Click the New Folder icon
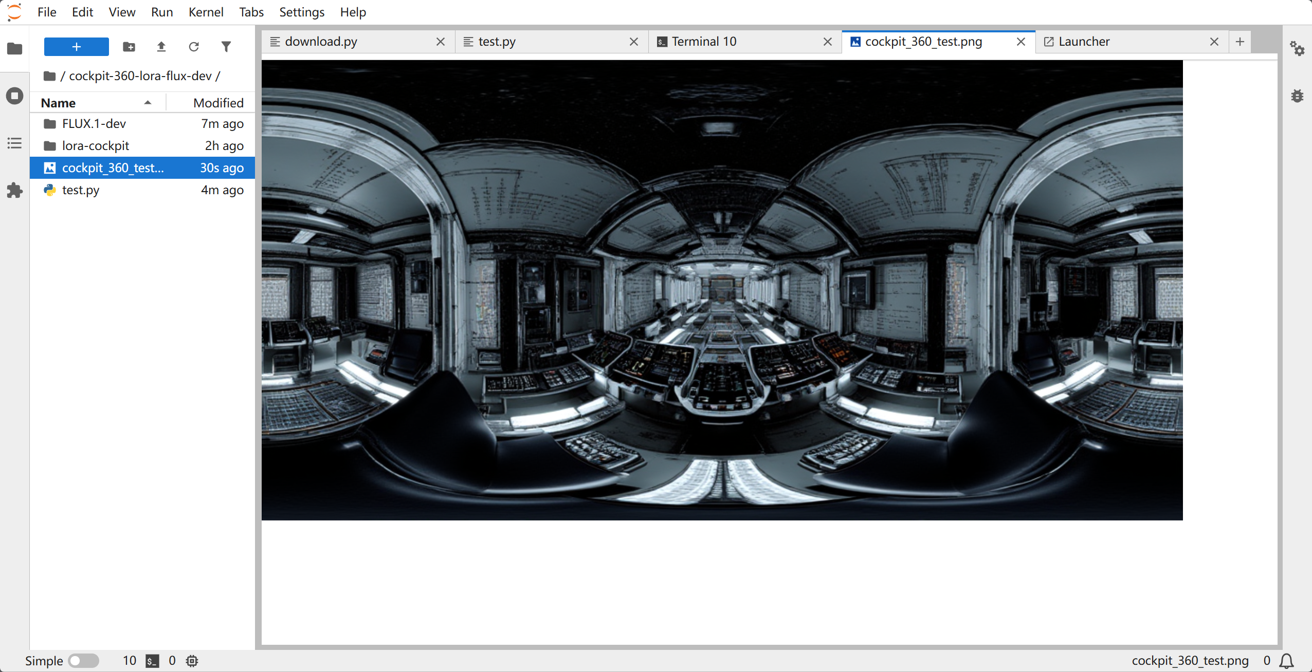This screenshot has height=672, width=1312. 129,47
